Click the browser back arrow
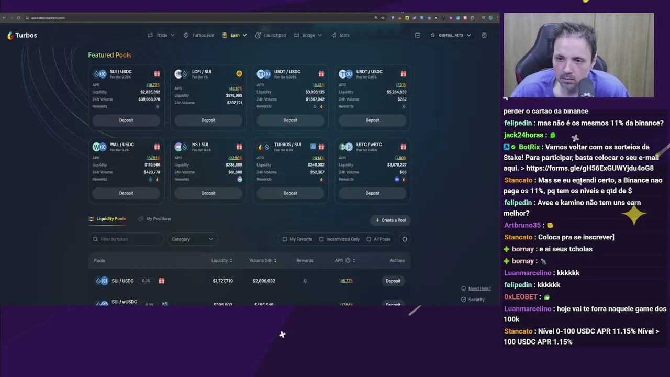670x377 pixels. [x=4, y=18]
